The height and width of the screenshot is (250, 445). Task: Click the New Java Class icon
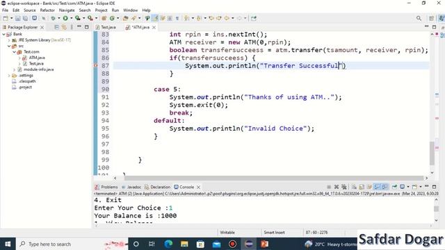pos(112,18)
